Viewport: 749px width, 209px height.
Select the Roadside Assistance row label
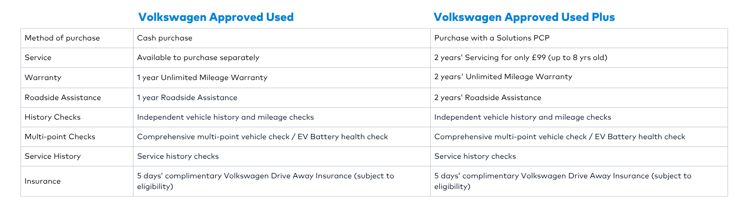tap(63, 98)
